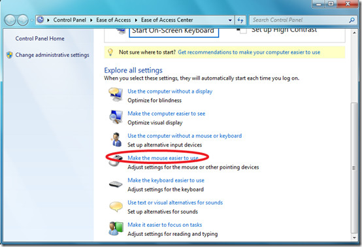
Task: Close the Ease of Access Center window
Action: [x=348, y=4]
